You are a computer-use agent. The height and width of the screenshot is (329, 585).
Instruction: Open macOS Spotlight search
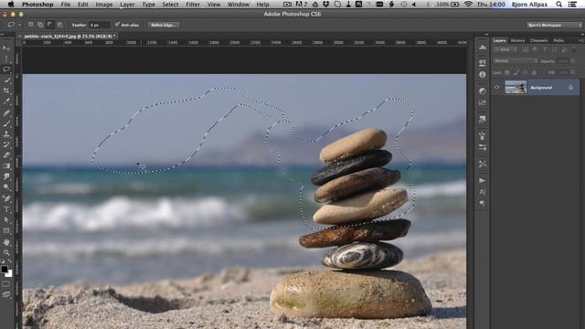pos(558,5)
